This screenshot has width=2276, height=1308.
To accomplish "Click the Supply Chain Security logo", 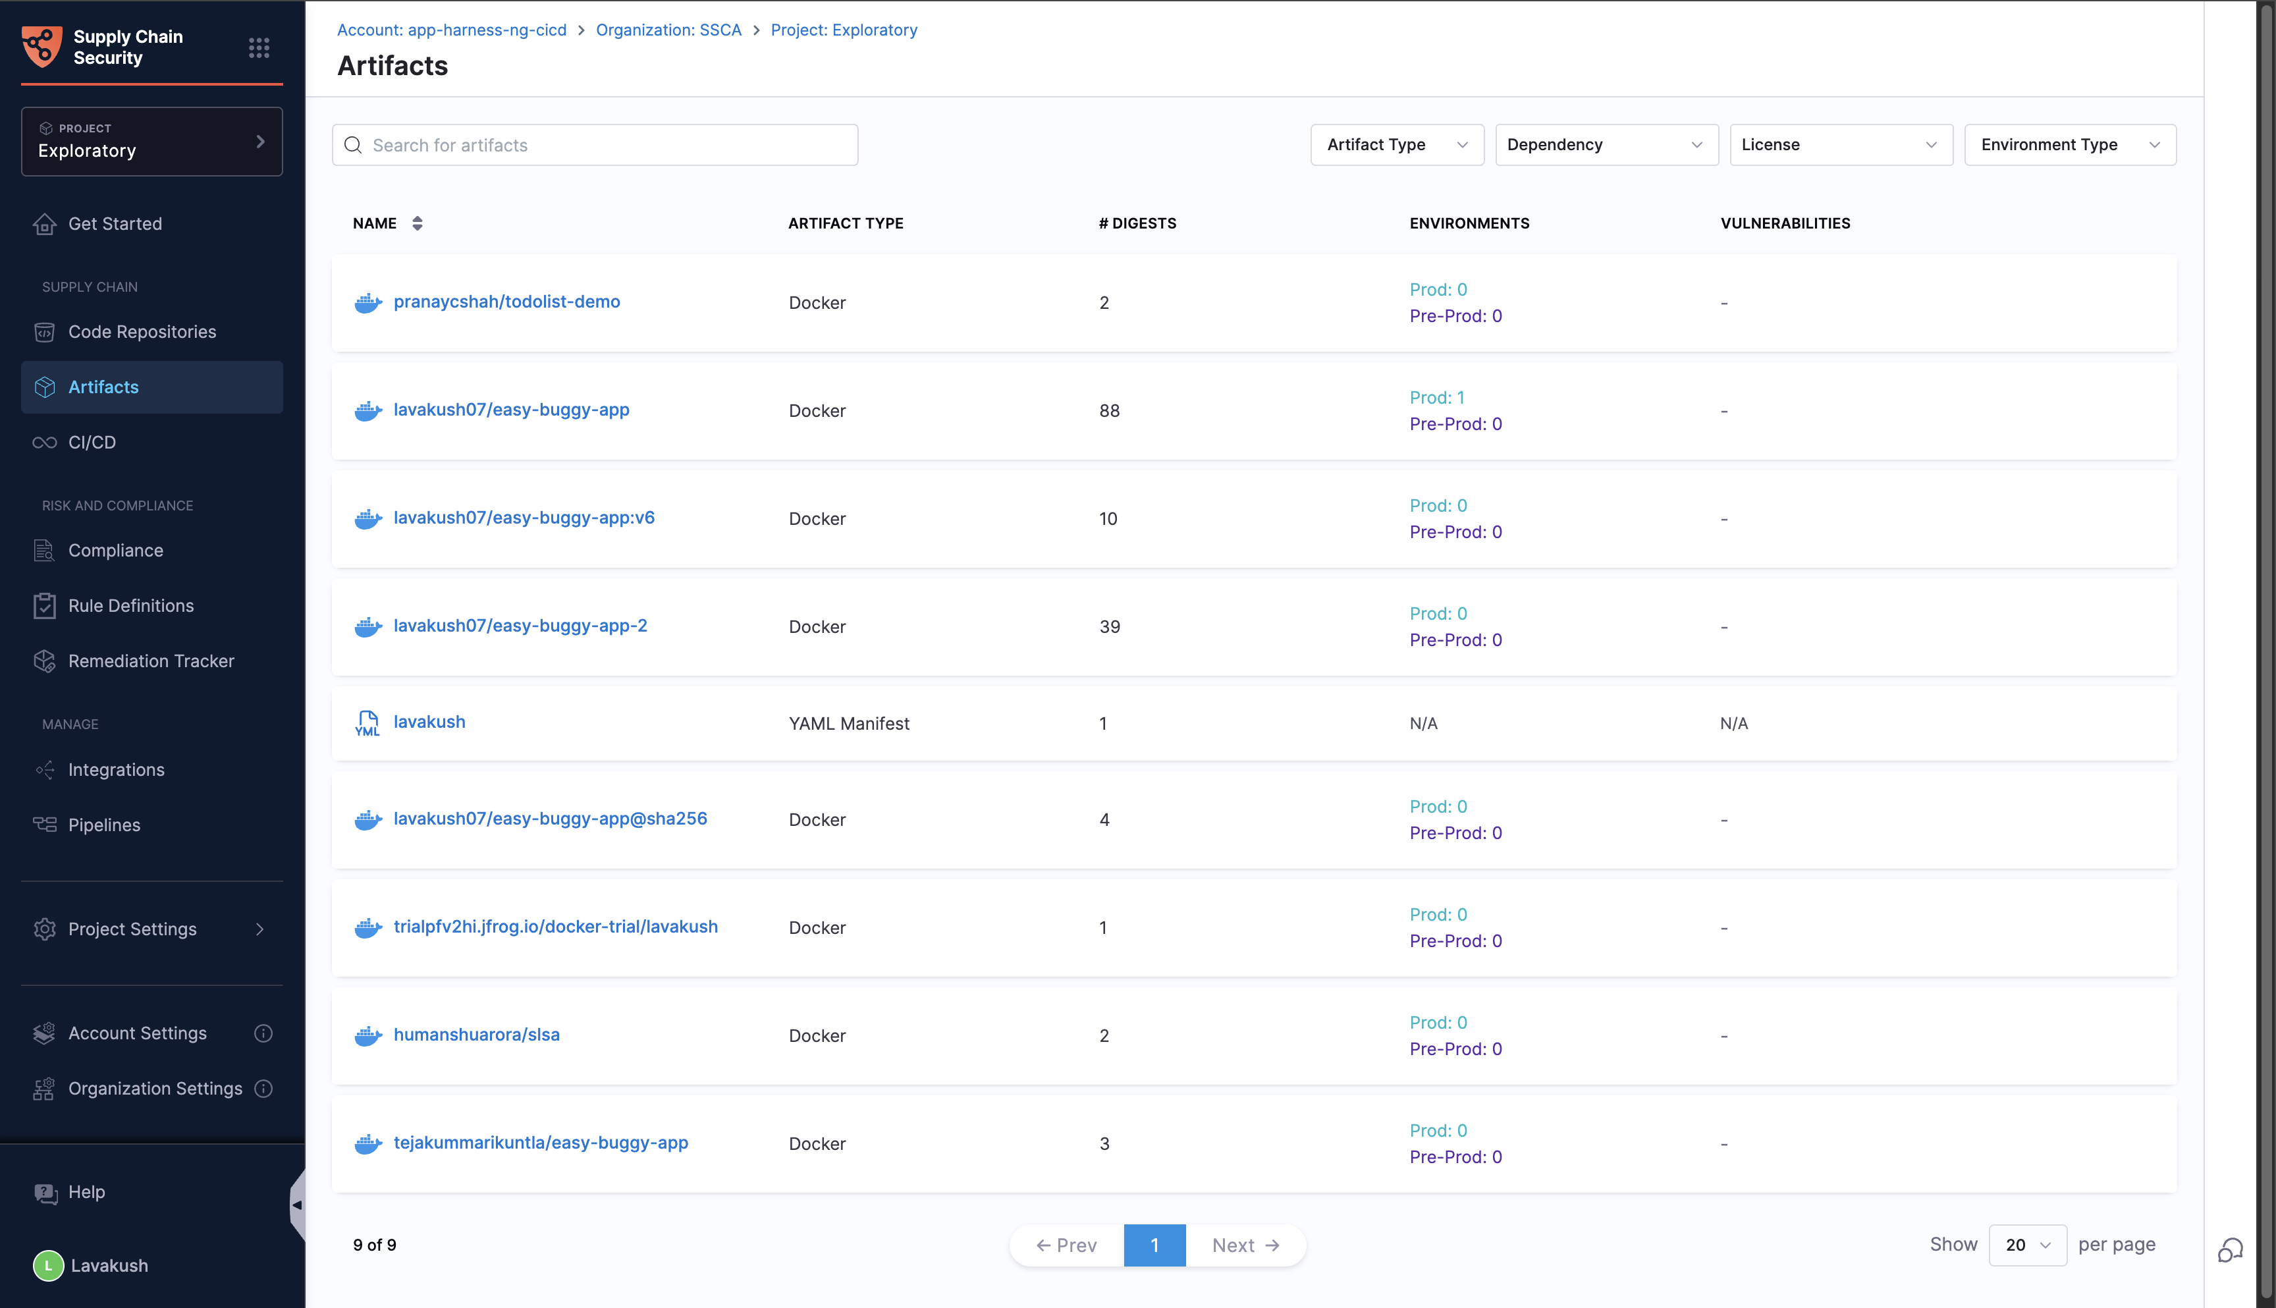I will pos(41,47).
